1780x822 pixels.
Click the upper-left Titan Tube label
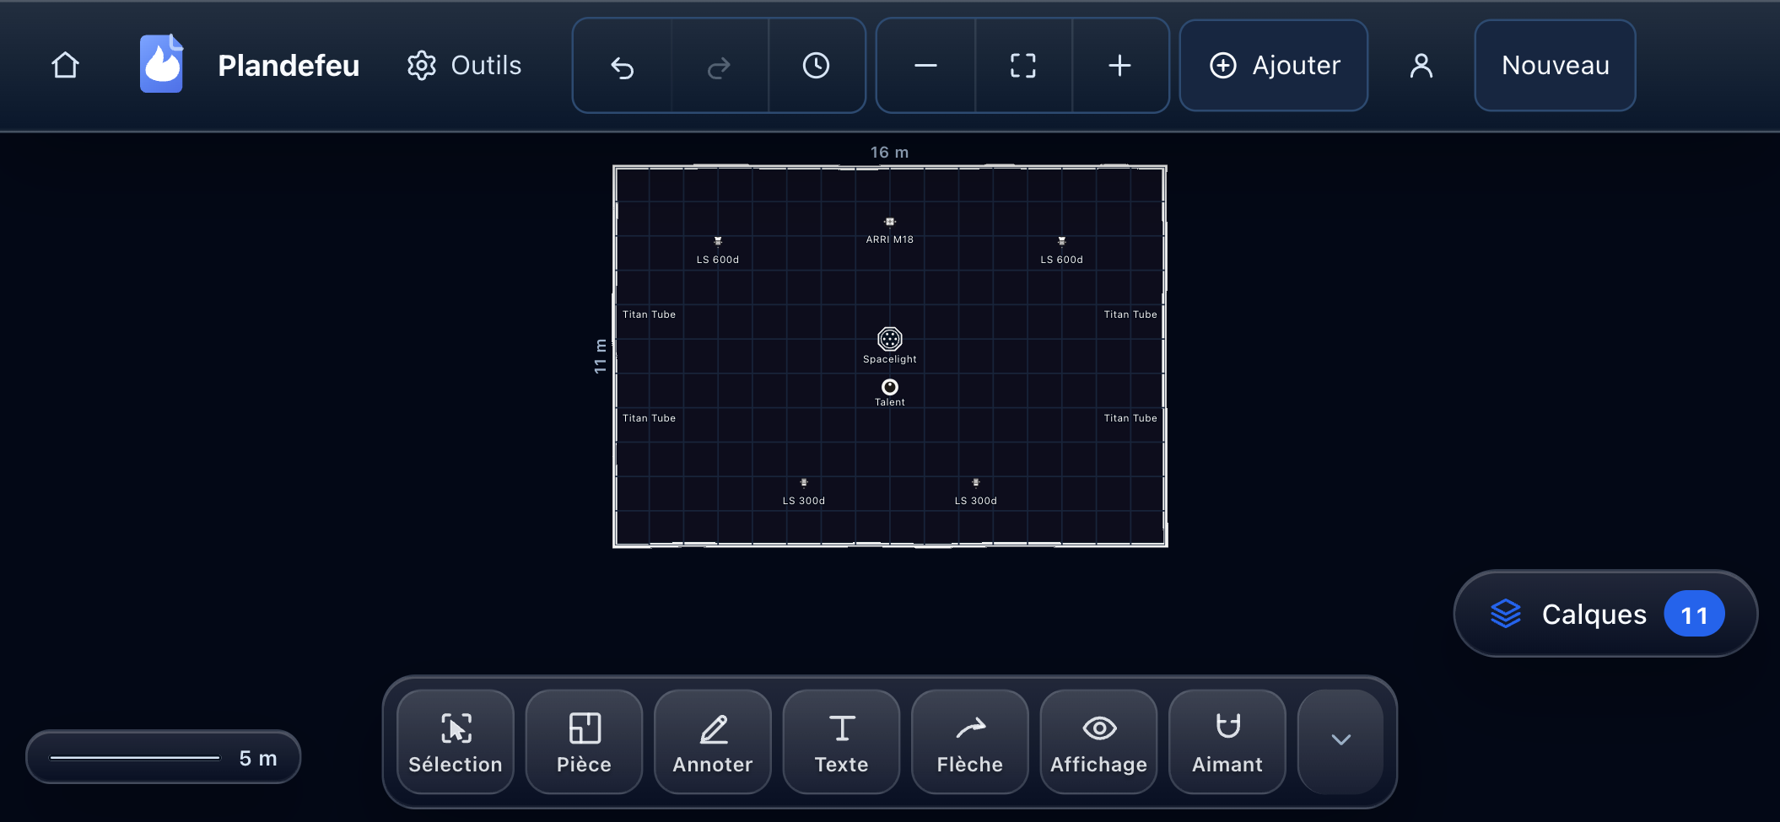click(x=649, y=314)
